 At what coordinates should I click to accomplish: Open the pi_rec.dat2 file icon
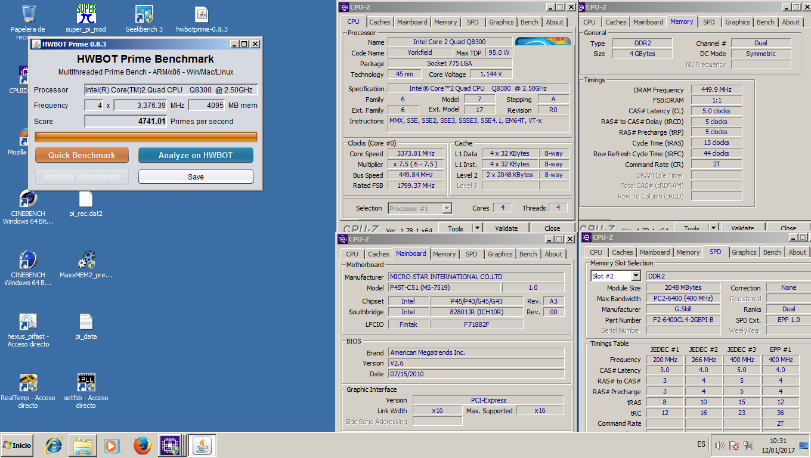tap(86, 199)
